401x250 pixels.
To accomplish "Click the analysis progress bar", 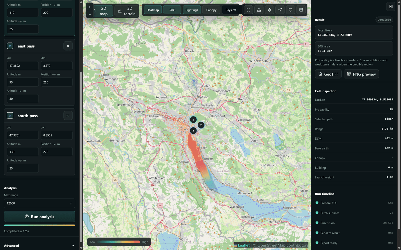I will (x=40, y=225).
